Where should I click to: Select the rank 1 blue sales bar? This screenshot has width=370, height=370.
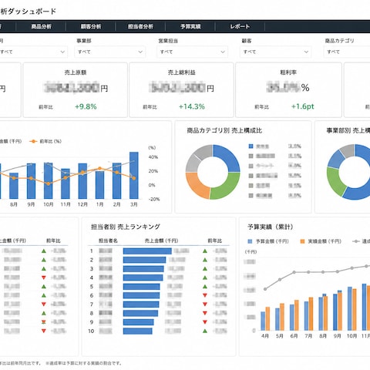coord(147,251)
